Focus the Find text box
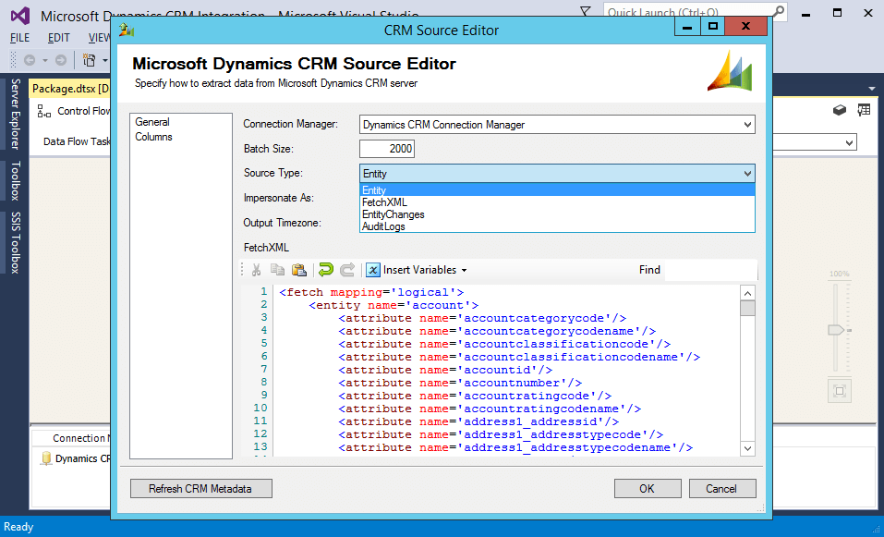 point(711,270)
